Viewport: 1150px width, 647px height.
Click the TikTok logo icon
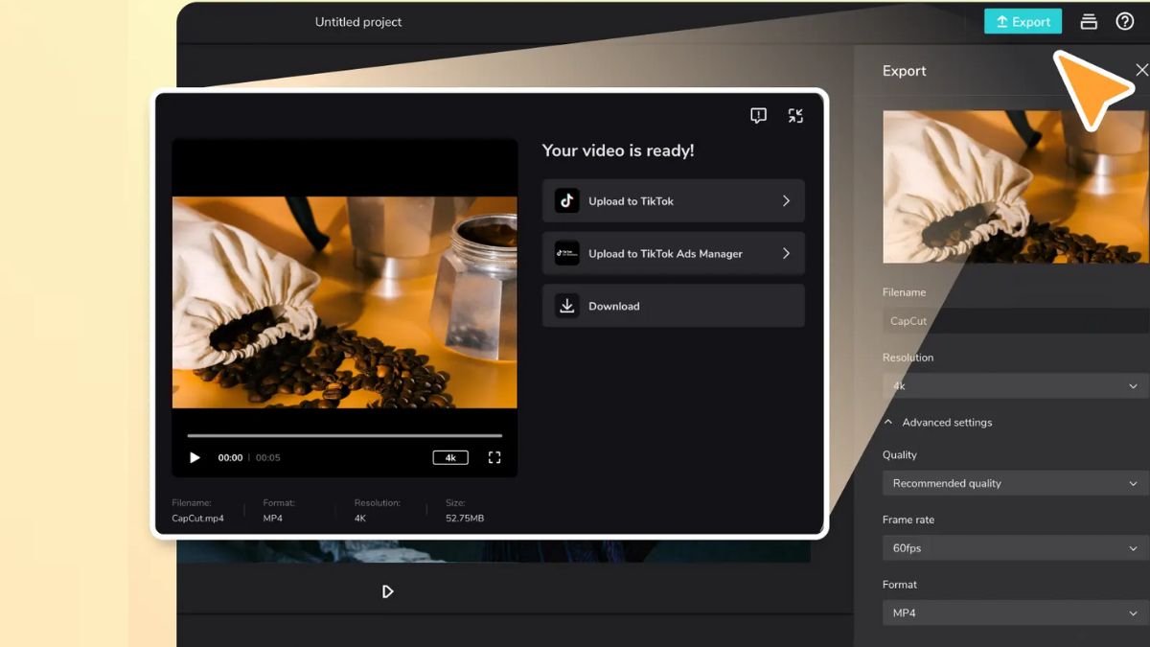click(567, 201)
